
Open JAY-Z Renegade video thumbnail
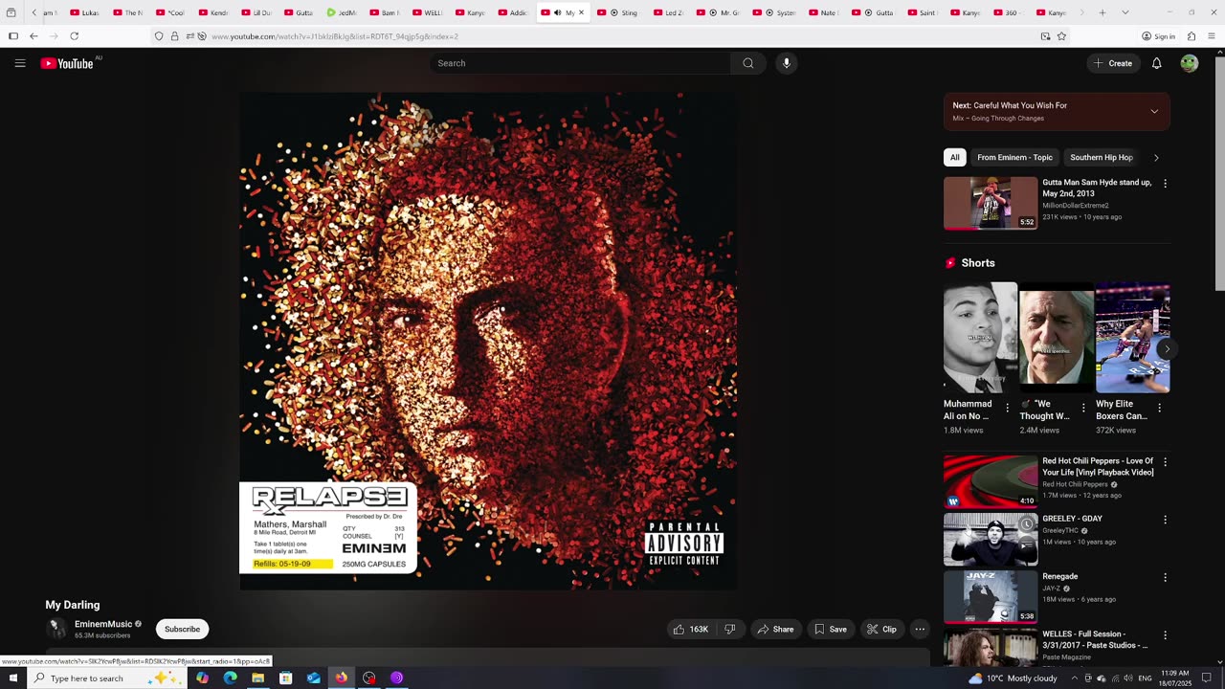(x=991, y=596)
